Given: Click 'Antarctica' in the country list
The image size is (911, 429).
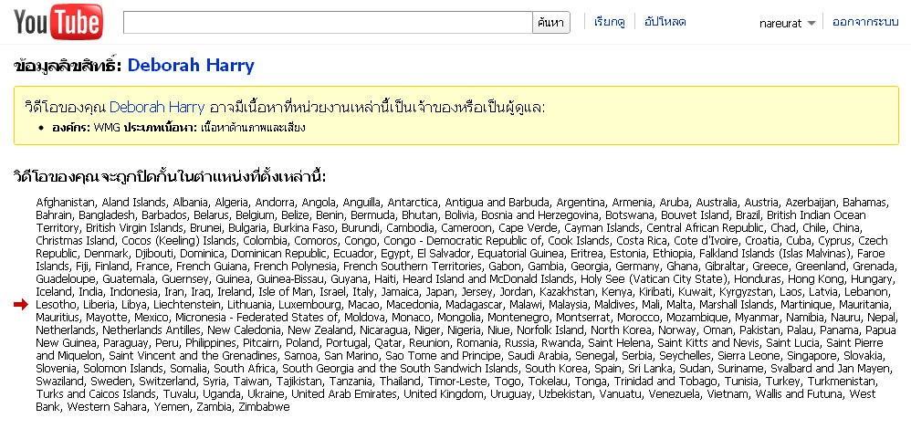Looking at the screenshot, I should point(414,203).
